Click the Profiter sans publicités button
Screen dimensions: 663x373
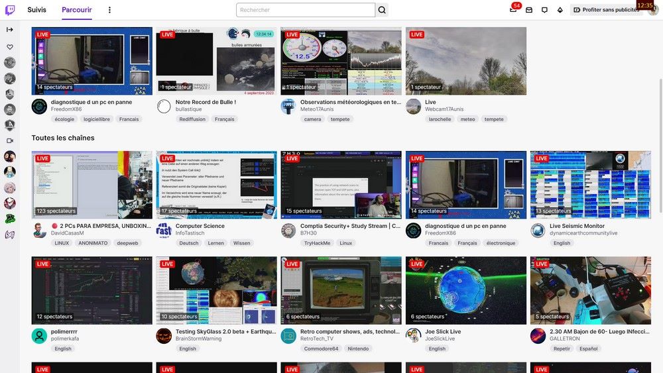coord(607,10)
